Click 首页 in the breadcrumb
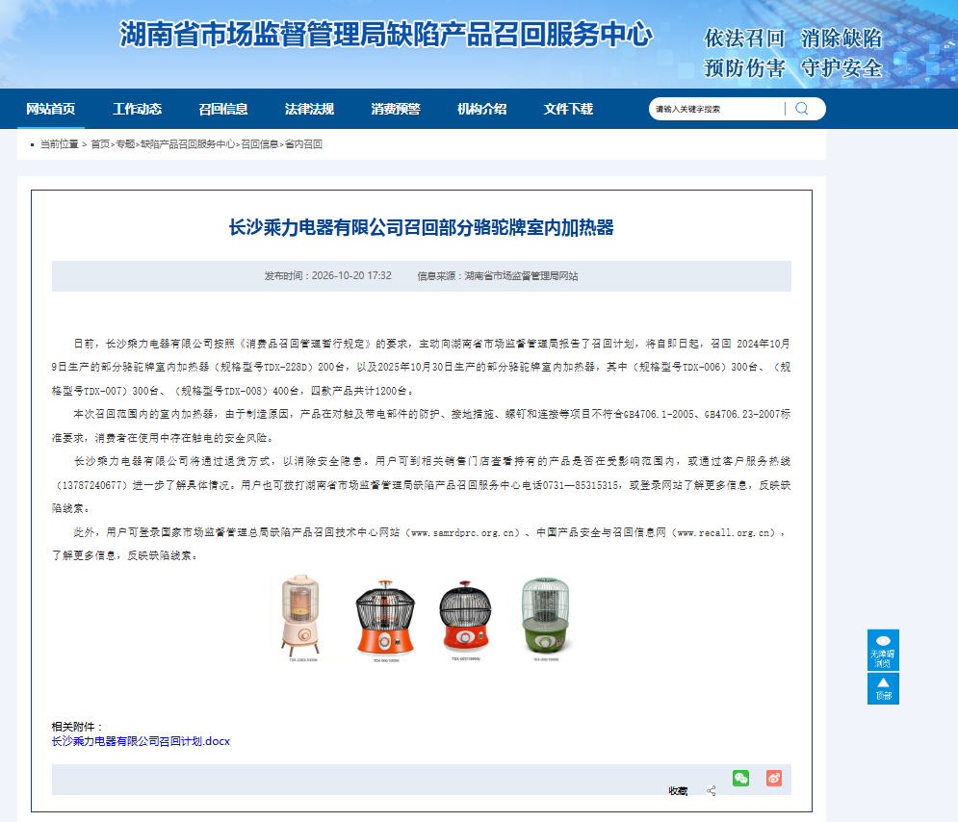The image size is (958, 822). point(100,144)
